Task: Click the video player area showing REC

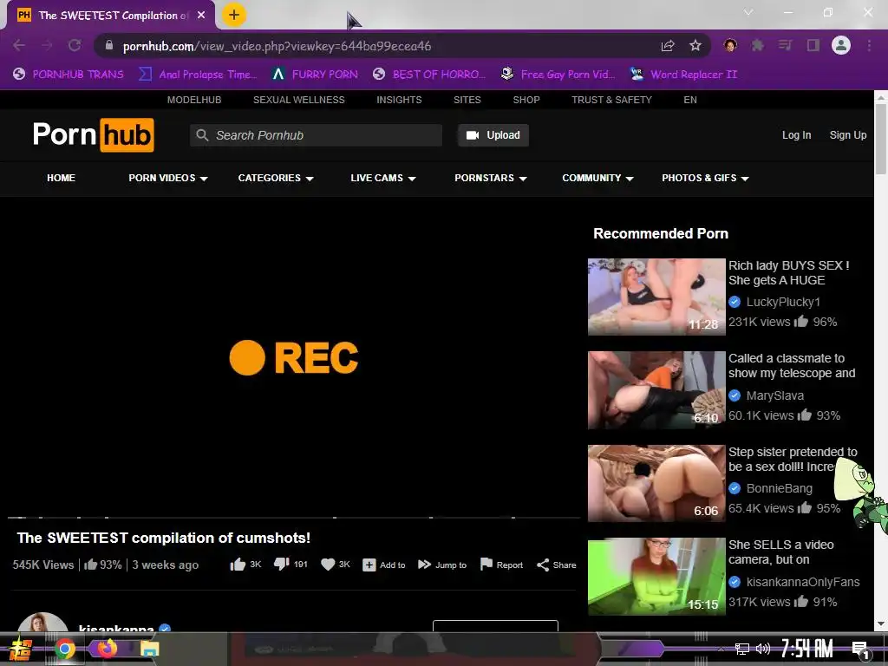Action: 294,358
